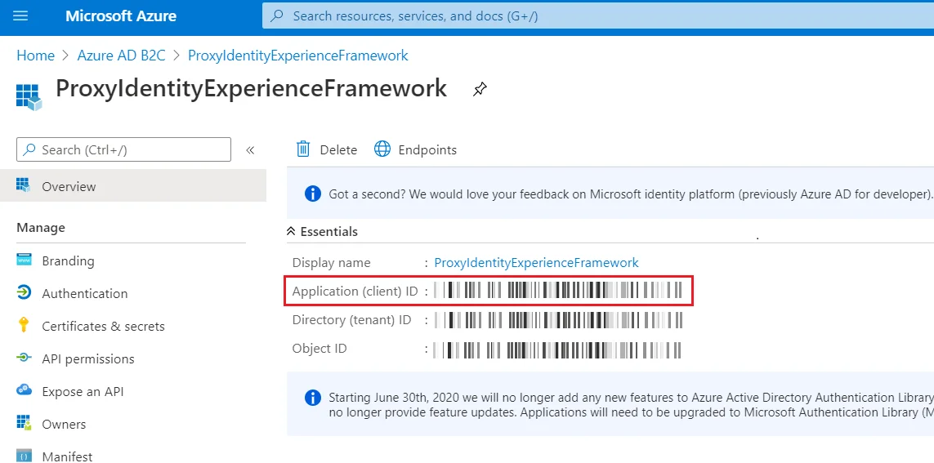Click the Authentication arrow icon
This screenshot has height=463, width=934.
point(24,292)
